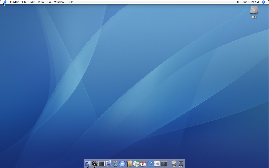
Task: Select the OSX hard drive icon
Action: [254, 10]
